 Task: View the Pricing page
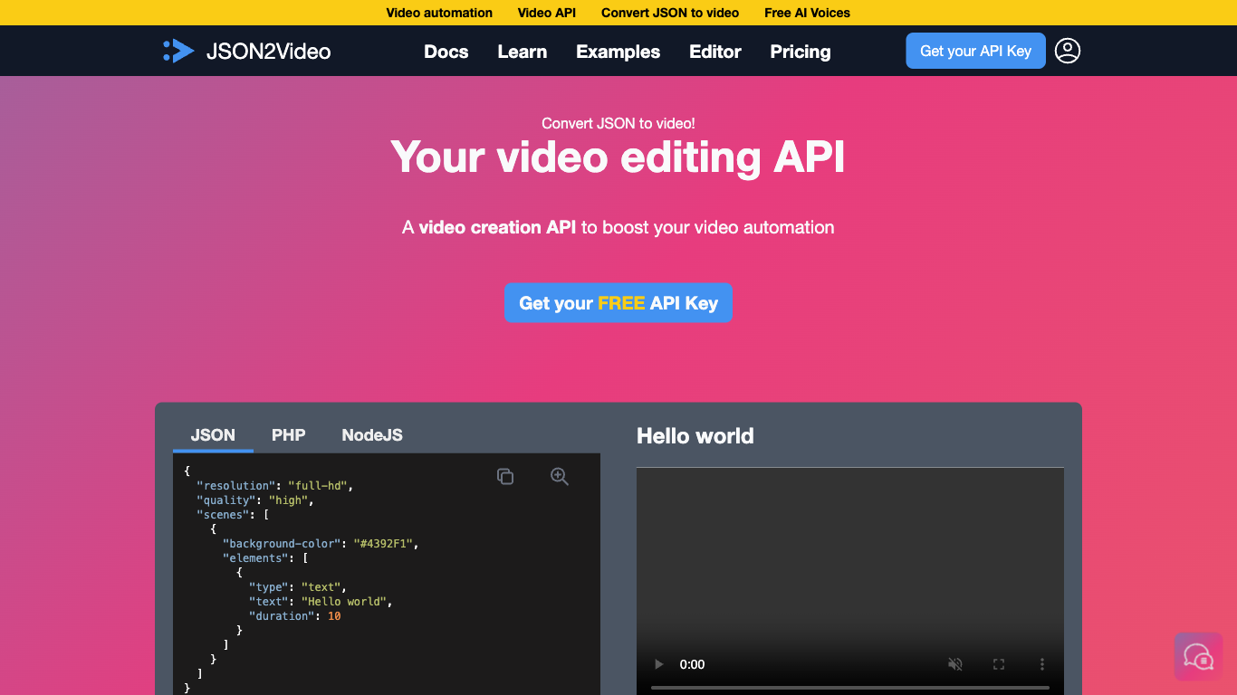click(x=801, y=52)
